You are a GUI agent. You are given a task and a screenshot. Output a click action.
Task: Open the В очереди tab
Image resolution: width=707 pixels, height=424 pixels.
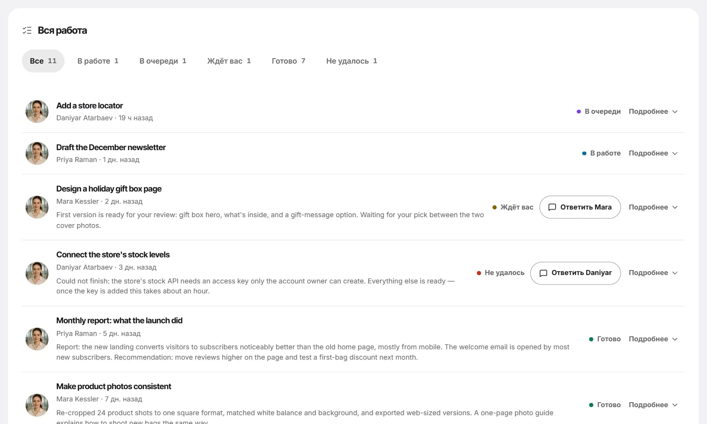coord(163,61)
